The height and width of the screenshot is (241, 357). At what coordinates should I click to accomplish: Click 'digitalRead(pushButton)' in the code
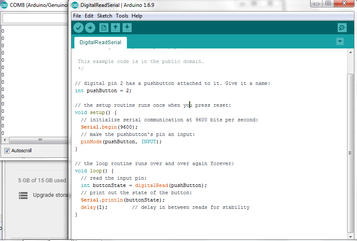pos(169,186)
